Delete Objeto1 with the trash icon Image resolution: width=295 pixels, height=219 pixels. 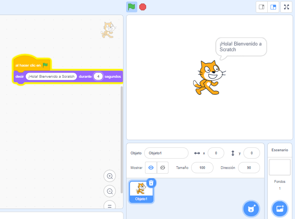pyautogui.click(x=151, y=183)
